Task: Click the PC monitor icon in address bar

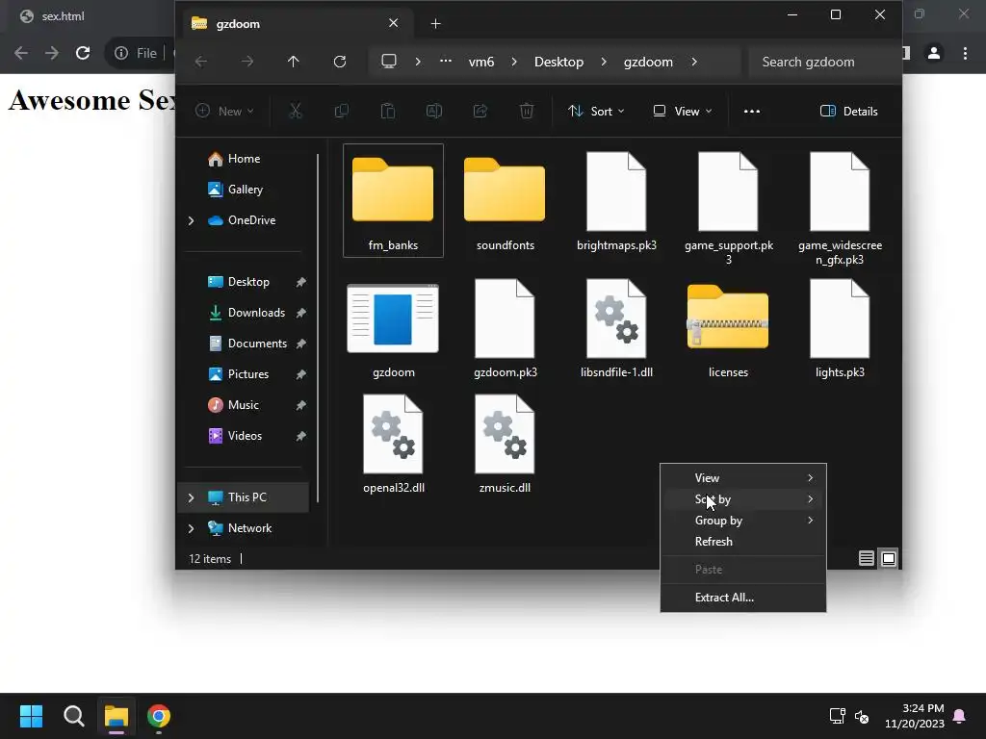Action: (x=389, y=62)
